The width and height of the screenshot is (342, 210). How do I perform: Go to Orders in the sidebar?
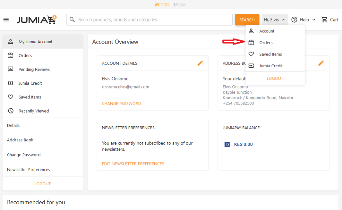point(43,55)
